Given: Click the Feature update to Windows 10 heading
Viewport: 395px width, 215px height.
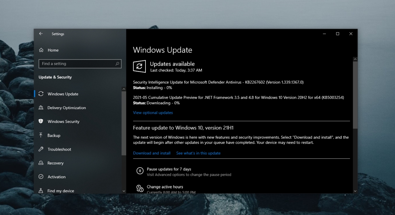Looking at the screenshot, I should 183,128.
